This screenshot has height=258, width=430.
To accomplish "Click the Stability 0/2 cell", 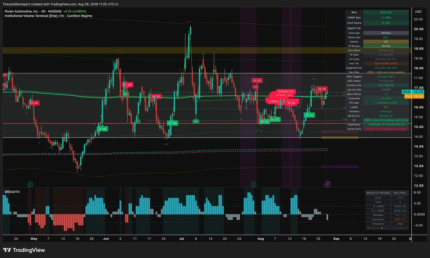I will click(386, 42).
